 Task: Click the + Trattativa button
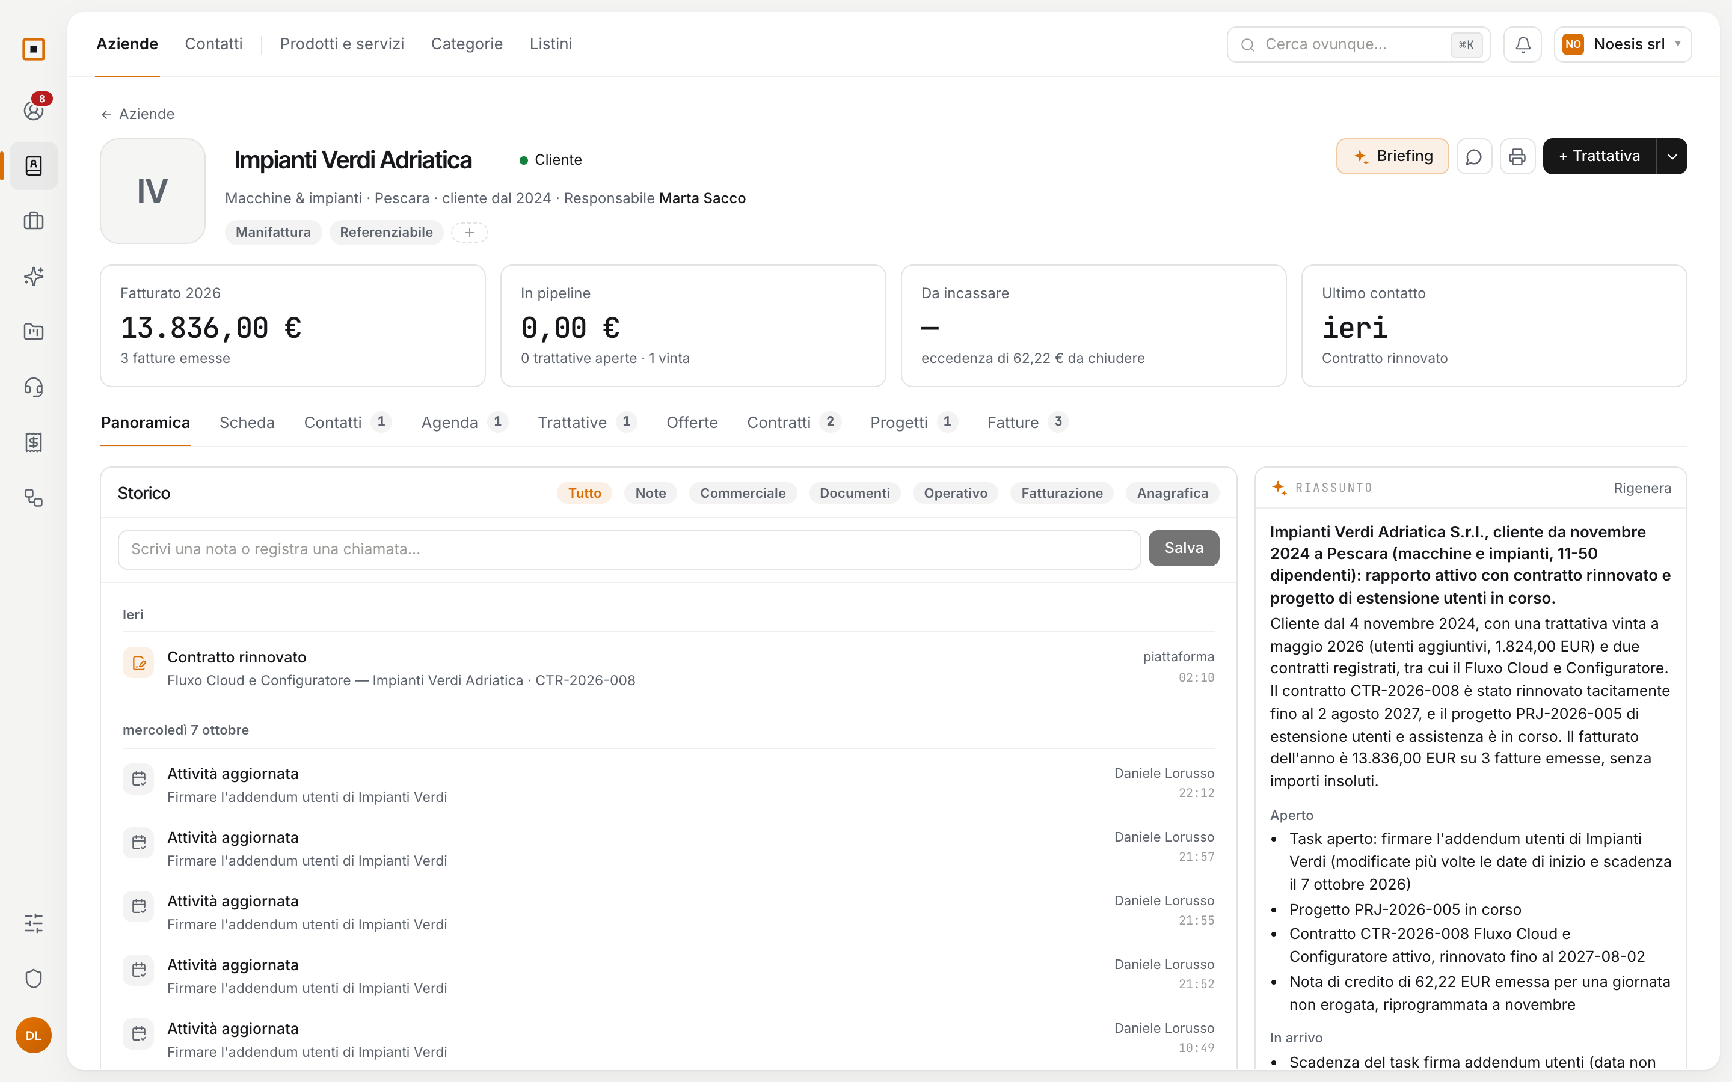(1600, 156)
